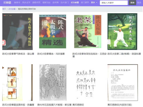Click title link 陈氏太极拳二路(炮捶) · 陈国灿著
This screenshot has width=143, height=107.
124,54
